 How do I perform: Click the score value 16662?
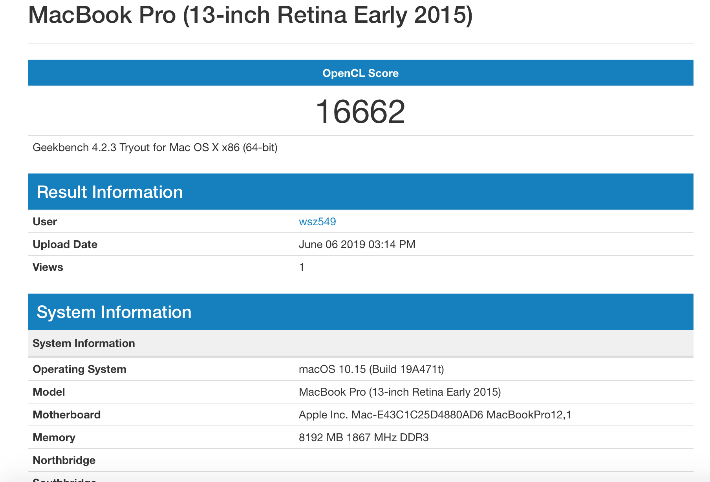(x=360, y=112)
